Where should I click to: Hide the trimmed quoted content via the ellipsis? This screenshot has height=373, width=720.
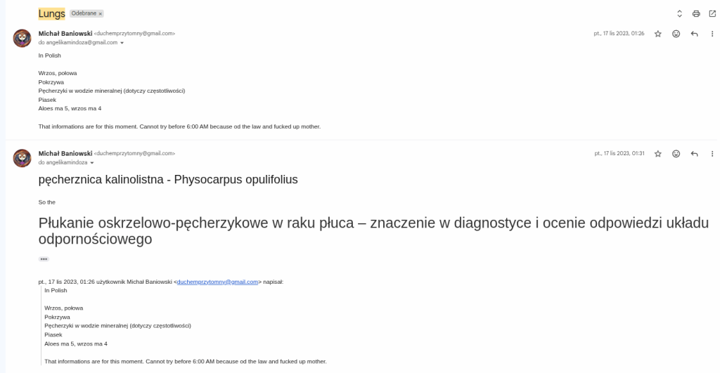click(x=44, y=259)
